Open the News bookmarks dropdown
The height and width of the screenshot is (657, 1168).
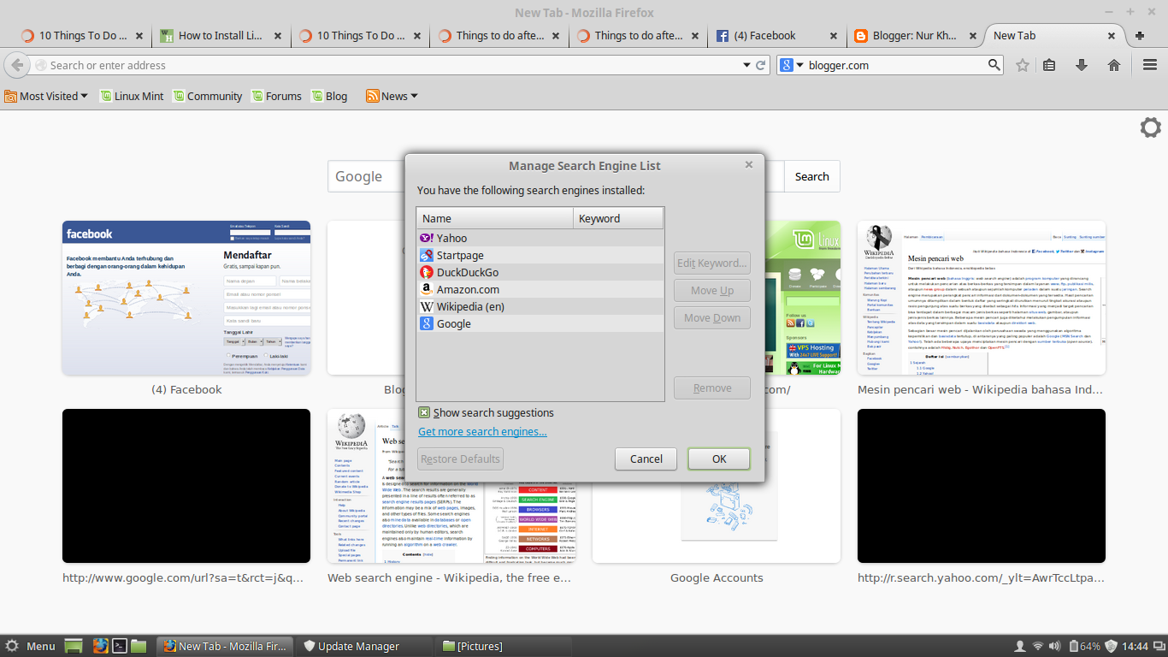click(390, 96)
